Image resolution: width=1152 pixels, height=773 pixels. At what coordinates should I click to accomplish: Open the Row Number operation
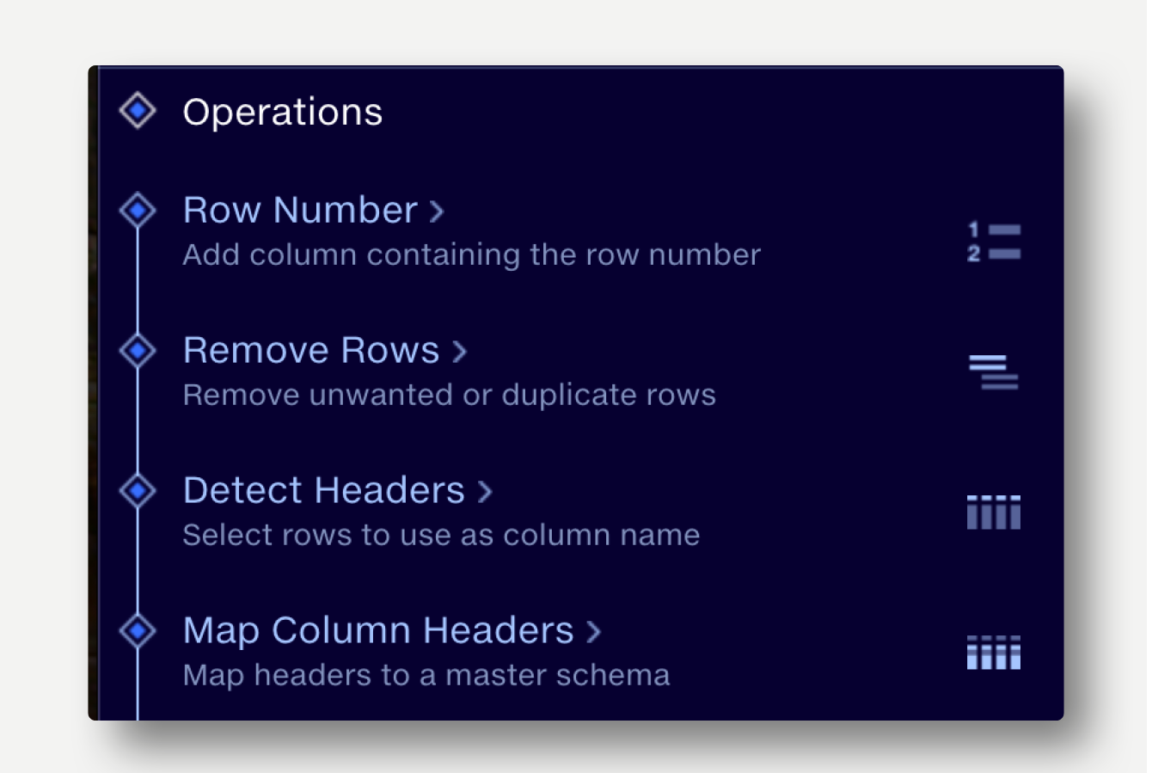[300, 211]
